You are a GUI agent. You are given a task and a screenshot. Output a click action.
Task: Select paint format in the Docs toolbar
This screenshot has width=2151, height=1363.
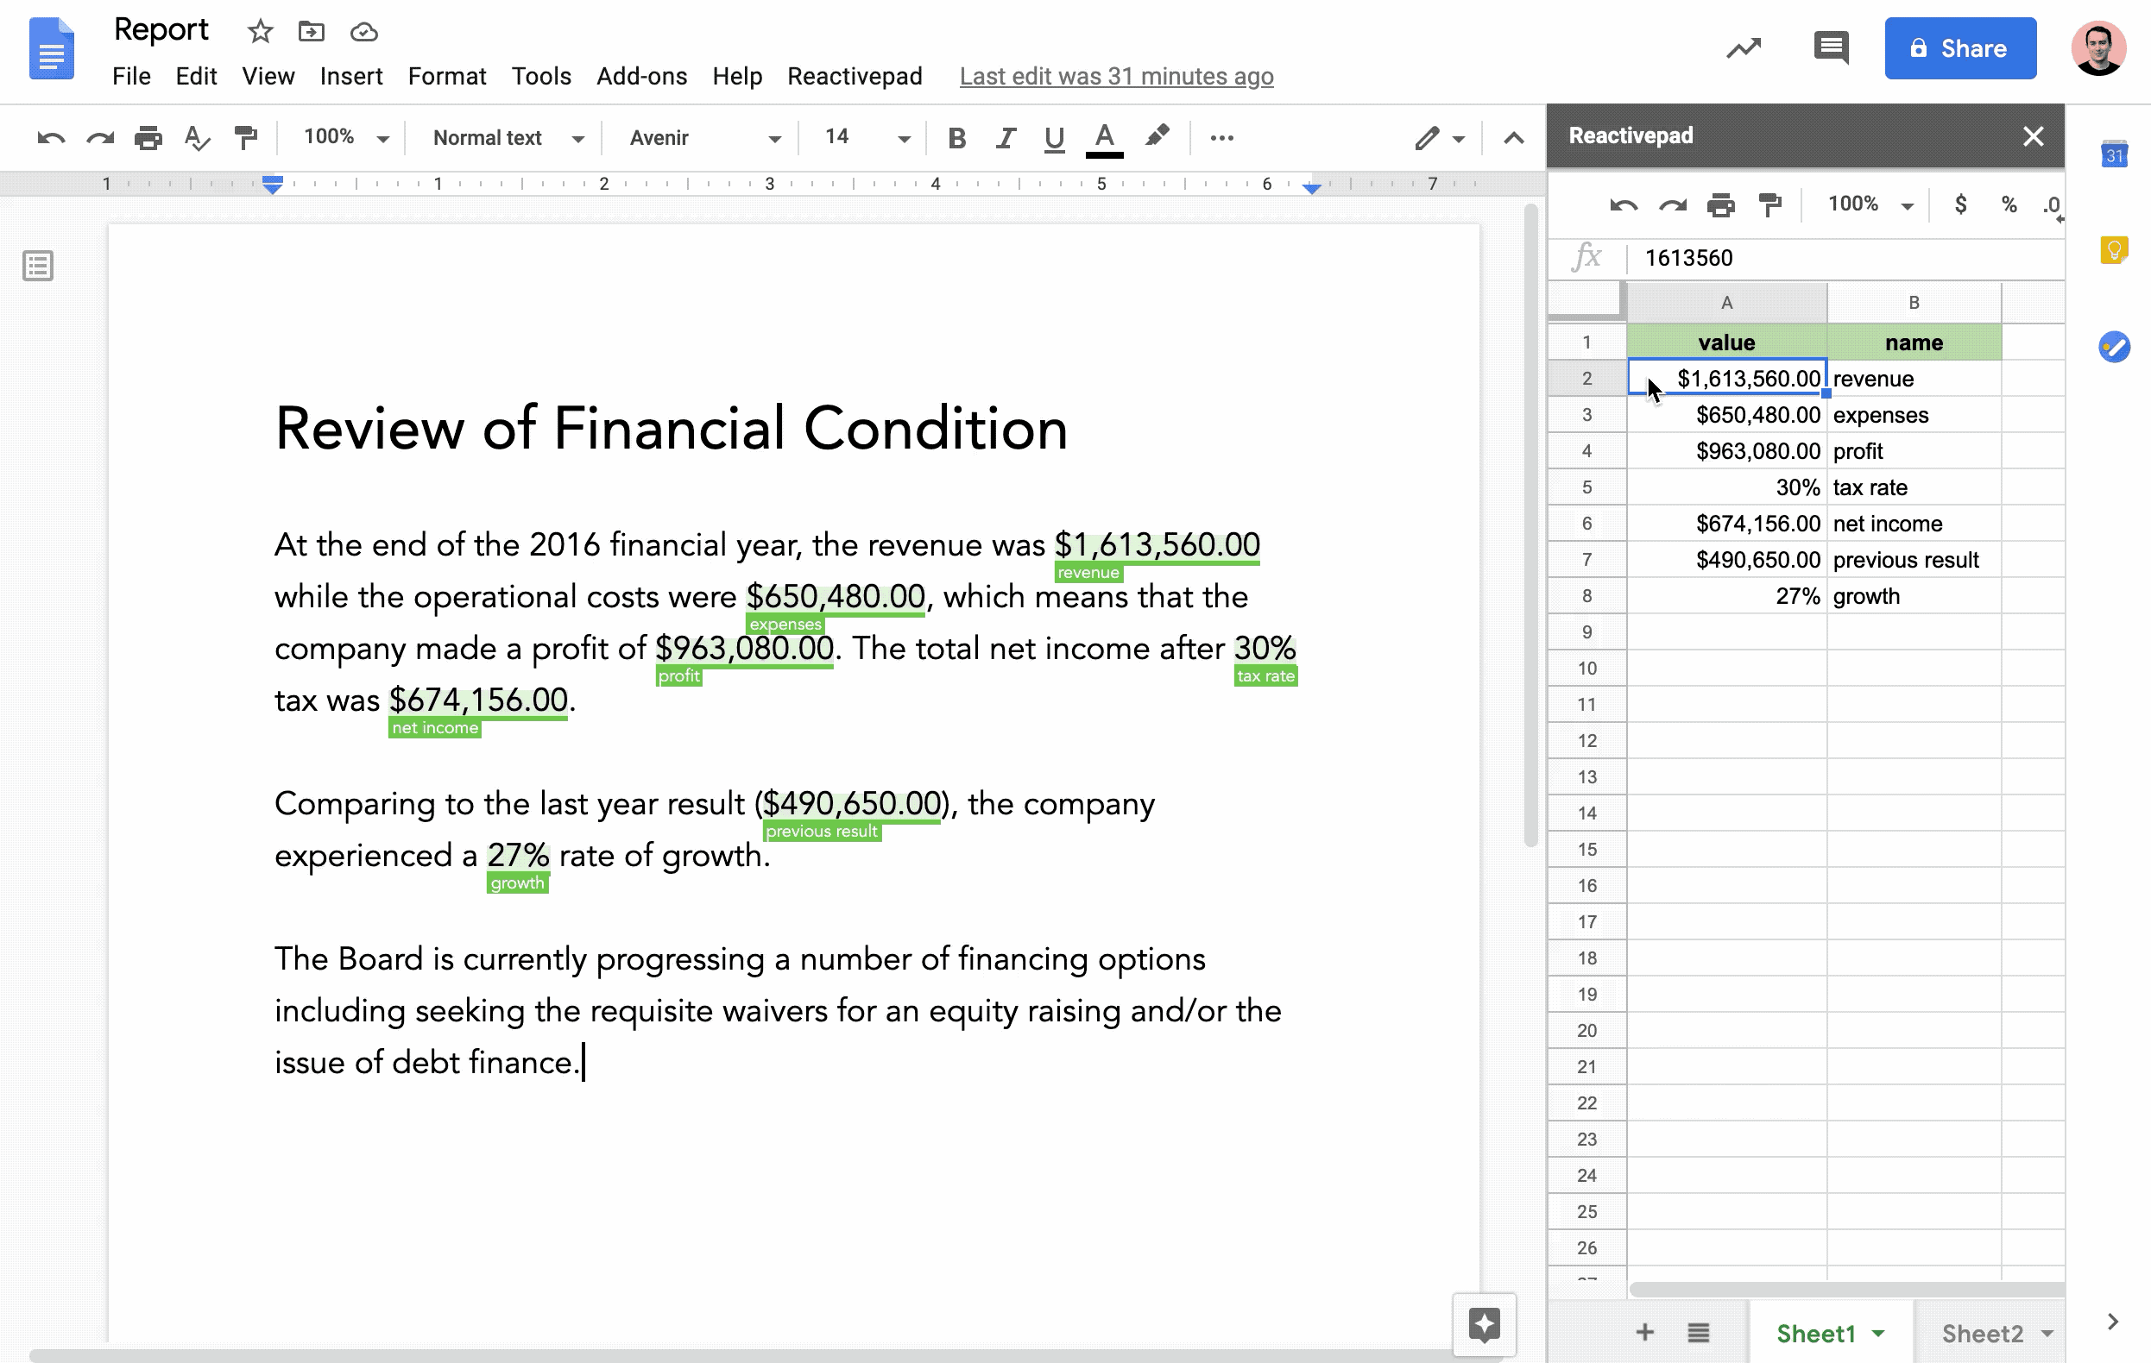pyautogui.click(x=246, y=138)
